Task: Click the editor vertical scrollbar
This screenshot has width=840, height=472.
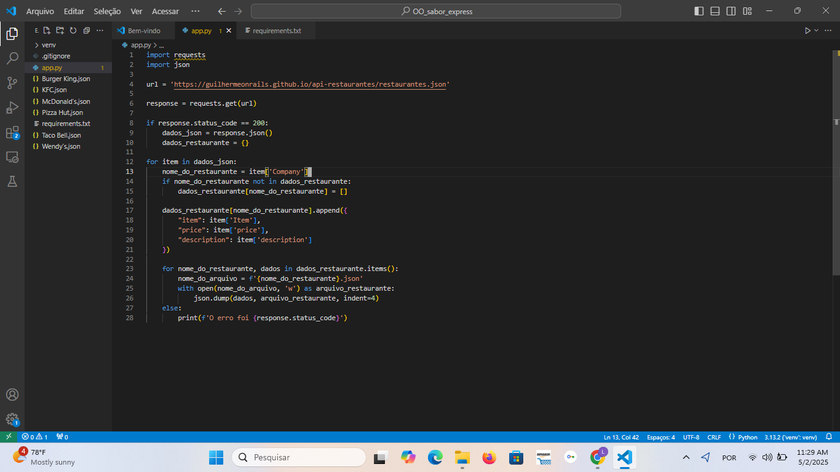Action: point(836,162)
